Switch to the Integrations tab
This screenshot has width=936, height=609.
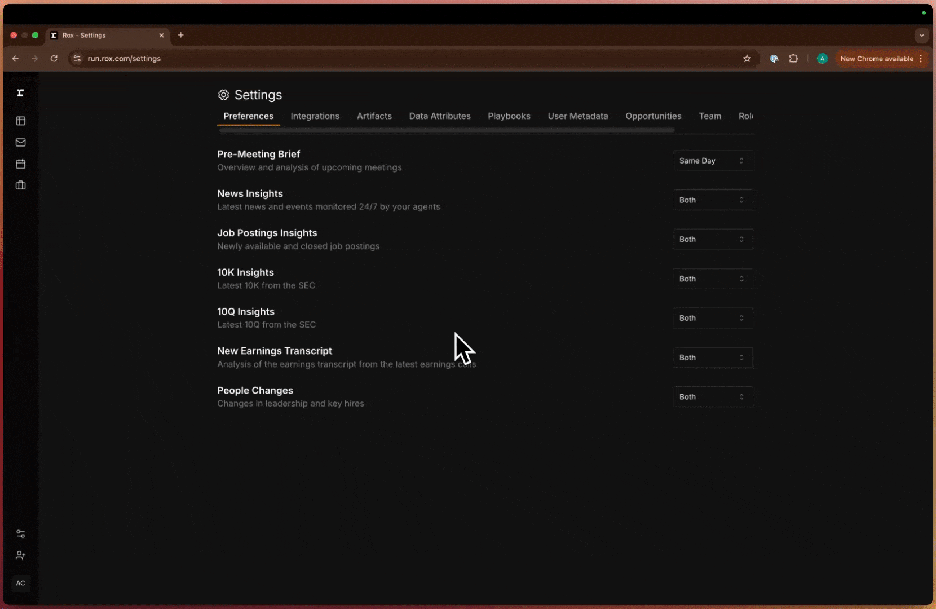click(315, 116)
